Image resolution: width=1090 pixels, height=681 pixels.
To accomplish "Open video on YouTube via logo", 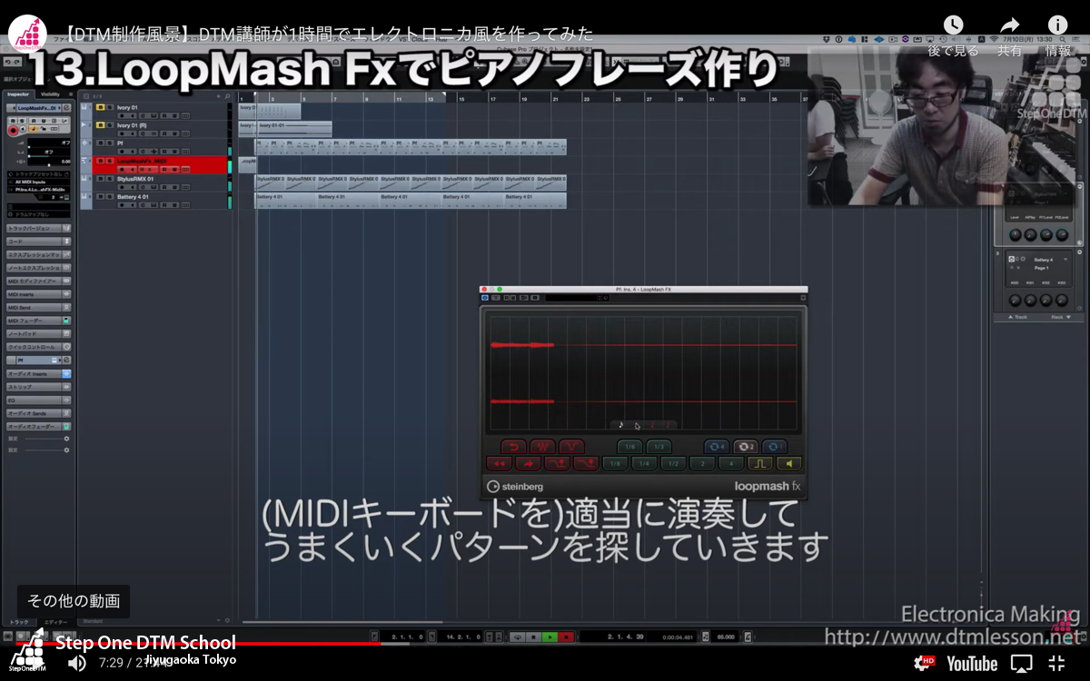I will coord(972,664).
